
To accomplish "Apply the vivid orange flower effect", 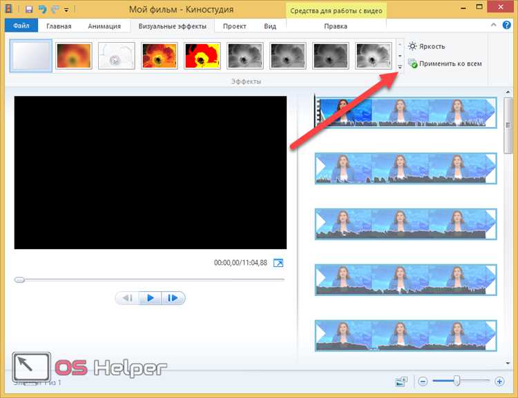I will [160, 56].
